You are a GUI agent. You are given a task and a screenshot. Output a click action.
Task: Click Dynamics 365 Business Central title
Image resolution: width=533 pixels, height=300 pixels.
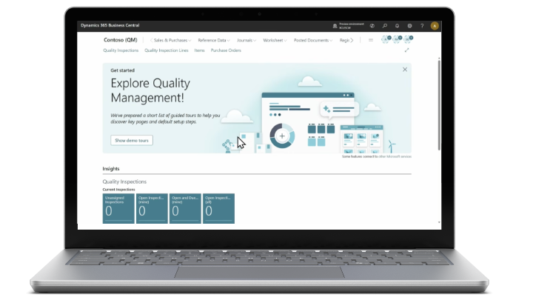(x=110, y=25)
